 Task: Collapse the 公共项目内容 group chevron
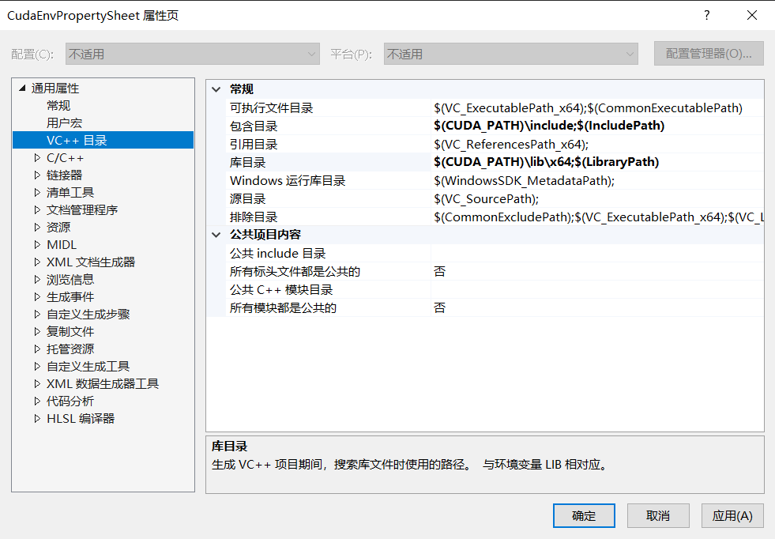pyautogui.click(x=216, y=235)
